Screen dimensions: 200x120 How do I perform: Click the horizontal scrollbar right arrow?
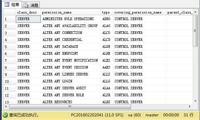(x=190, y=106)
